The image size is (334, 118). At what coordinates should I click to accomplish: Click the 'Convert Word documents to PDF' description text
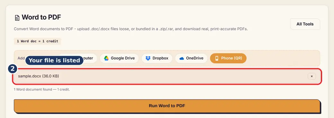tap(131, 29)
